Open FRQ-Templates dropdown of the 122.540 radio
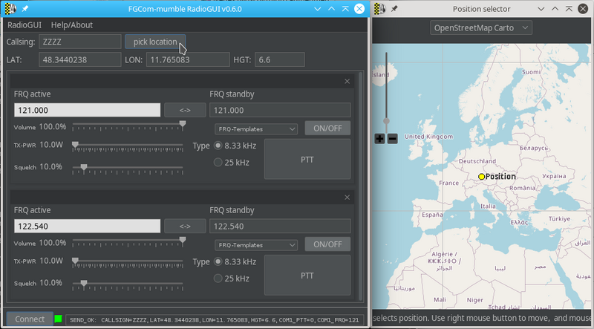Viewport: 594px width, 329px height. pyautogui.click(x=256, y=245)
